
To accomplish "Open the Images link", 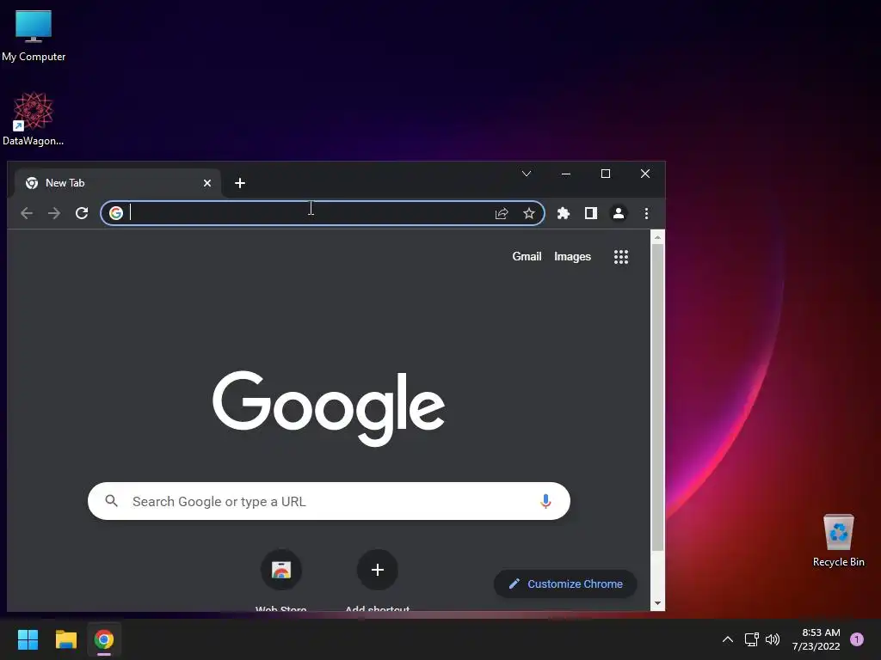I will [x=572, y=256].
